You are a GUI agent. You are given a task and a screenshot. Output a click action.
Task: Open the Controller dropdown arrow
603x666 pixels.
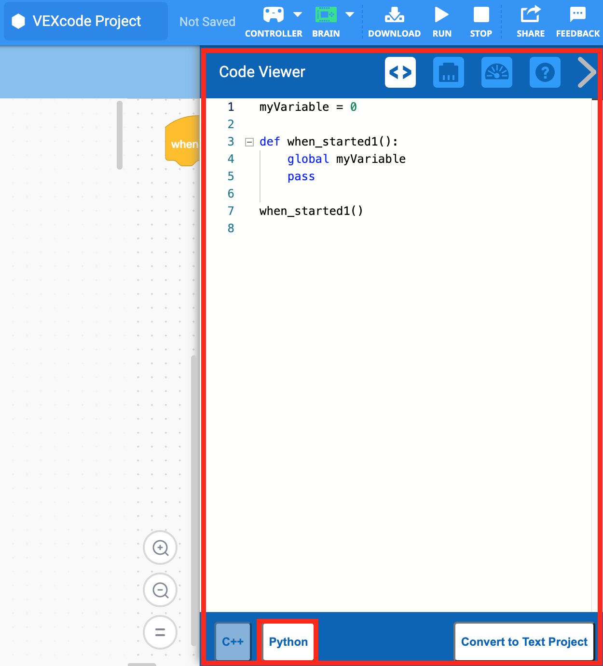[x=298, y=13]
